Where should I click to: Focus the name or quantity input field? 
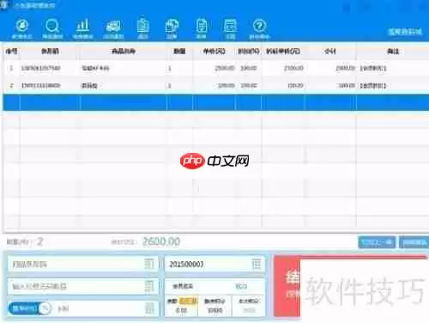pyautogui.click(x=82, y=286)
